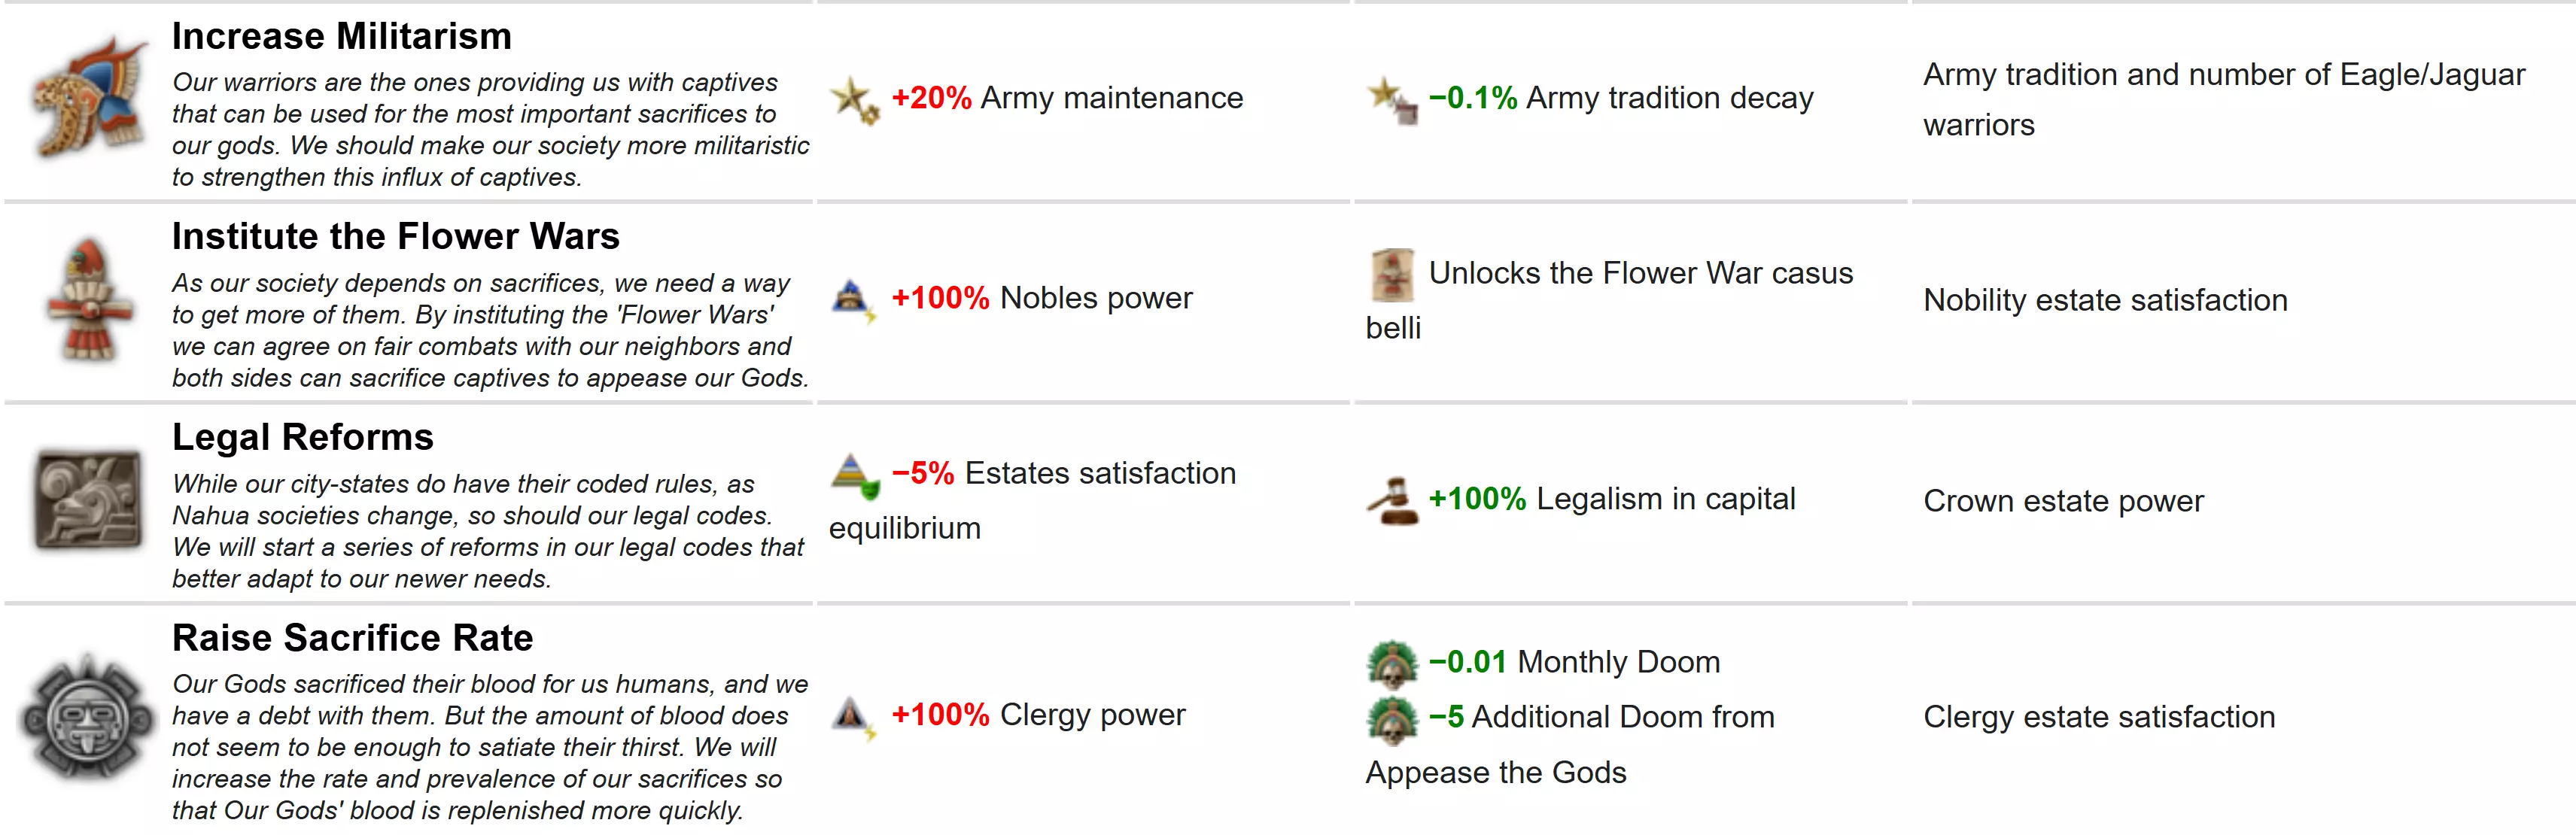This screenshot has width=2576, height=835.
Task: Click the Raise Sacrifice Rate sun stone icon
Action: pos(88,717)
